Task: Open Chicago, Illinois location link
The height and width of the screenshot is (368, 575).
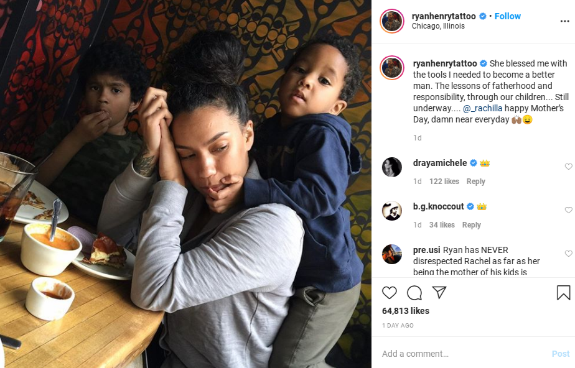Action: (x=438, y=26)
